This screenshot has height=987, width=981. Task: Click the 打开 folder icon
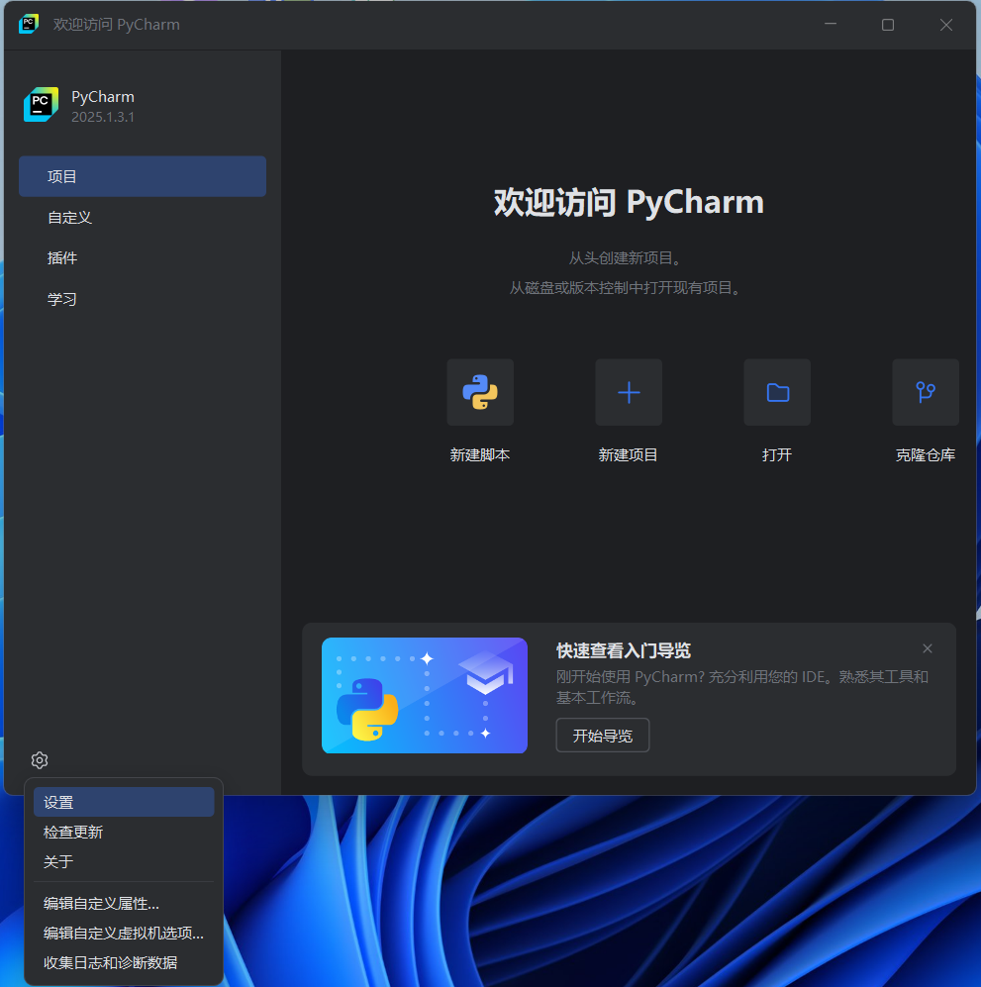777,392
